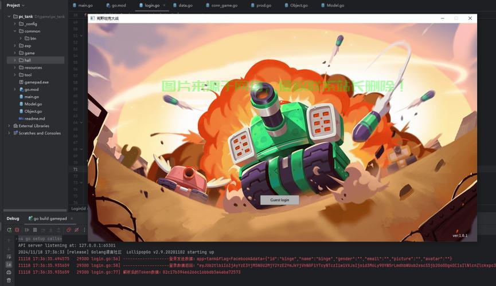
Task: Pause the program in Debug toolbar
Action: coord(35,230)
